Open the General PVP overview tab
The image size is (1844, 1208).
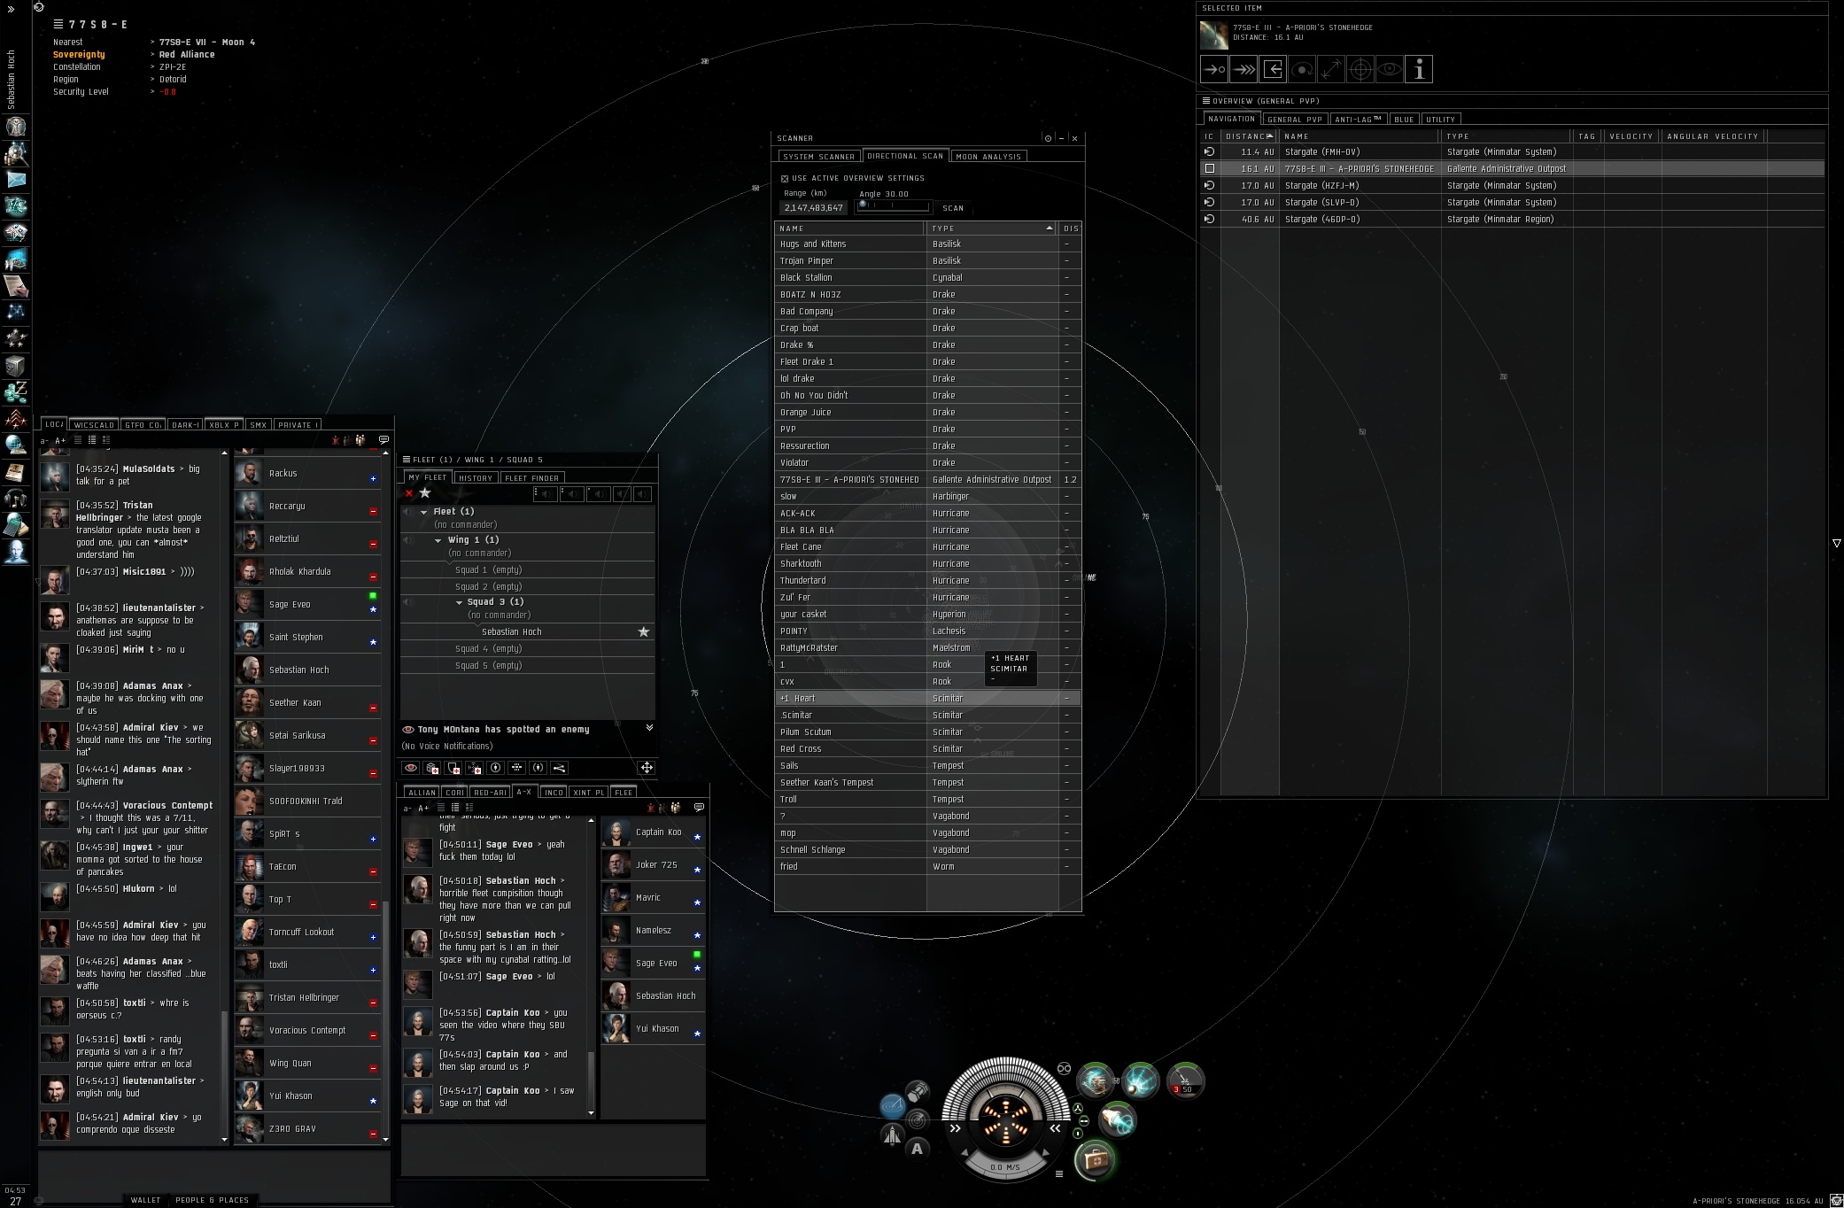pyautogui.click(x=1294, y=119)
